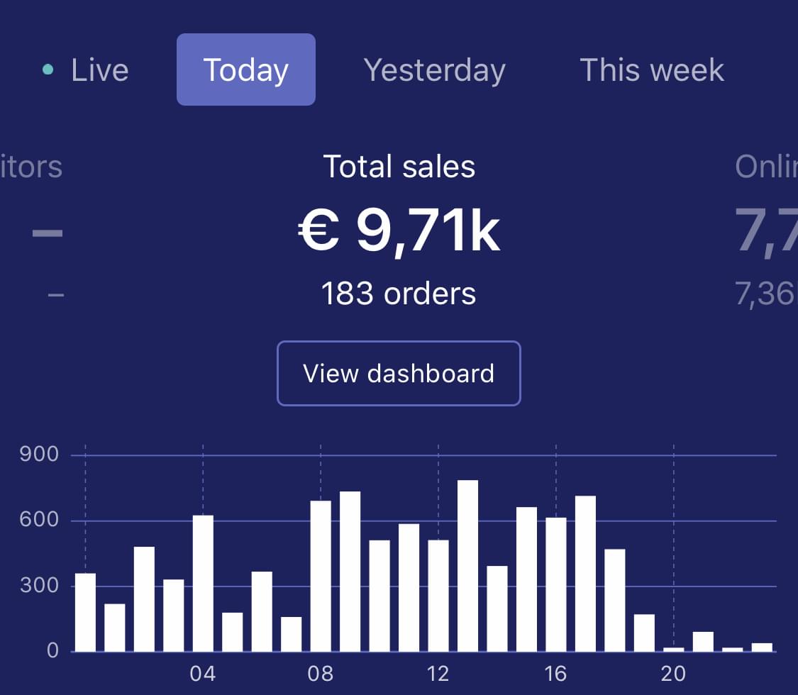Tap the sales bar at hour 17
This screenshot has height=695, width=798.
click(585, 574)
